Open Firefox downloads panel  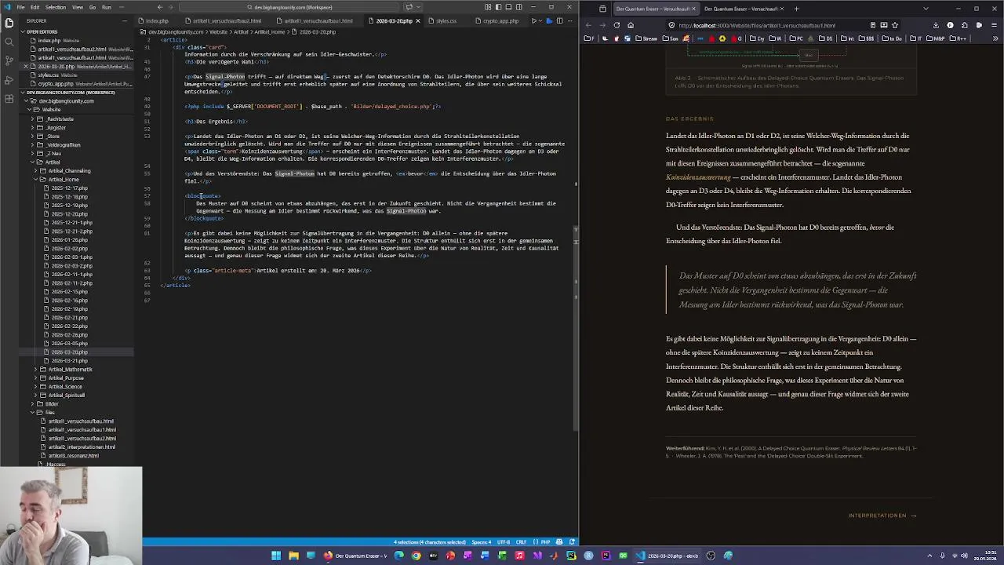(x=936, y=25)
